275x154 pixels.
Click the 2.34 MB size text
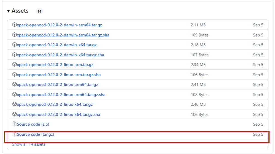(198, 65)
